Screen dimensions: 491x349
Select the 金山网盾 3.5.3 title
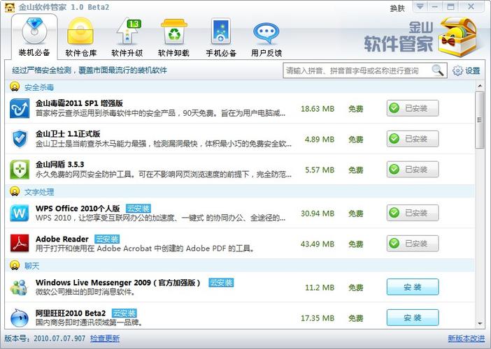pos(59,164)
